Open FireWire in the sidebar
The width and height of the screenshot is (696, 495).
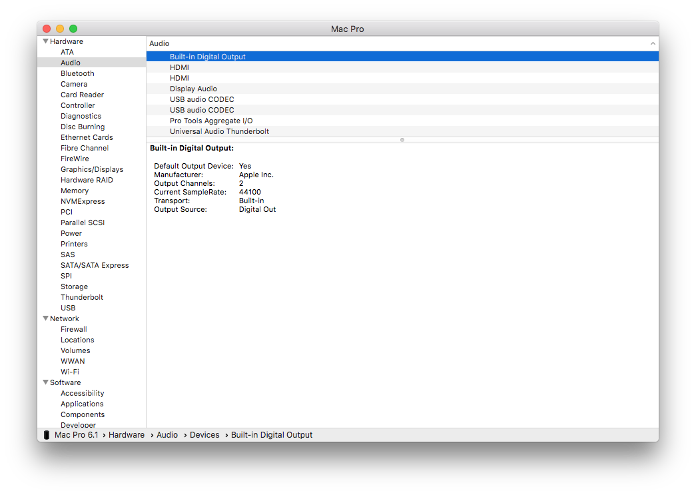75,159
